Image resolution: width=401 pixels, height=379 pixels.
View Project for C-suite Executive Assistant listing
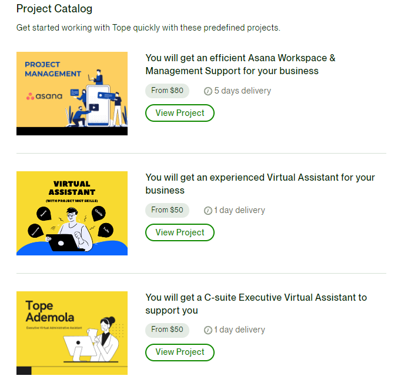(180, 352)
